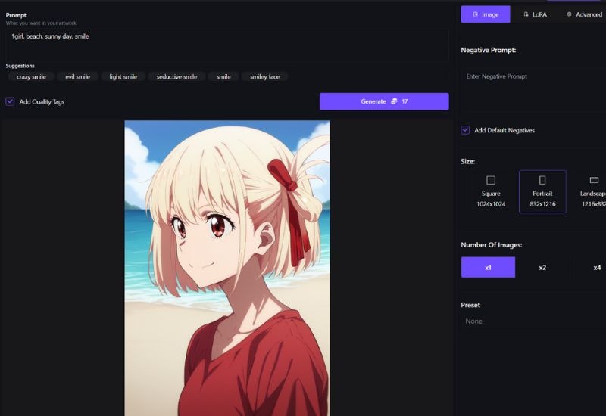Click the Generate button
This screenshot has width=606, height=416.
click(x=384, y=101)
